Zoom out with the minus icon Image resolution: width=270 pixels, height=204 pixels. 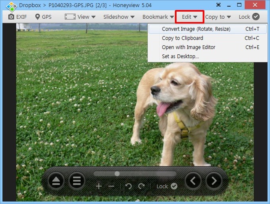112,186
